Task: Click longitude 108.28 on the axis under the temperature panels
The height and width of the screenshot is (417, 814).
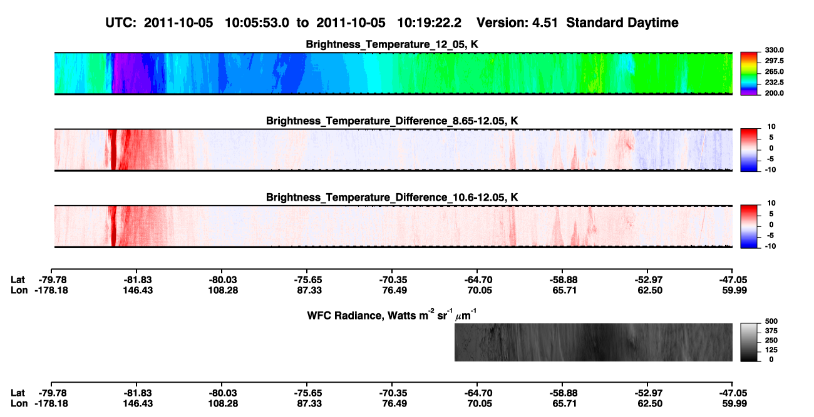Action: pyautogui.click(x=222, y=290)
